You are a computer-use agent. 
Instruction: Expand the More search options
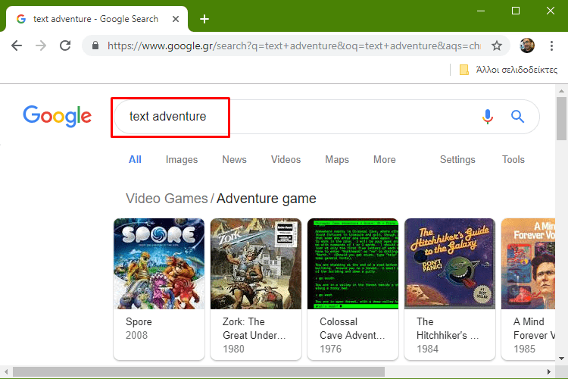click(x=384, y=159)
